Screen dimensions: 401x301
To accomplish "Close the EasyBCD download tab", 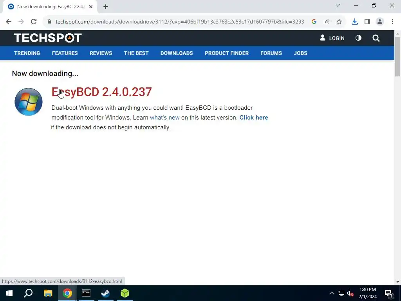I will 91,7.
